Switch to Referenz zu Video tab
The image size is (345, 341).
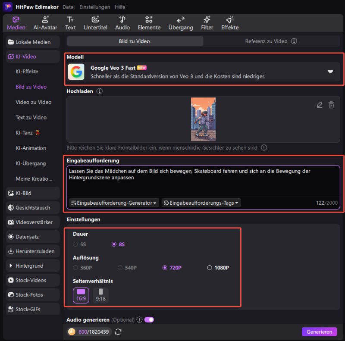coord(271,41)
